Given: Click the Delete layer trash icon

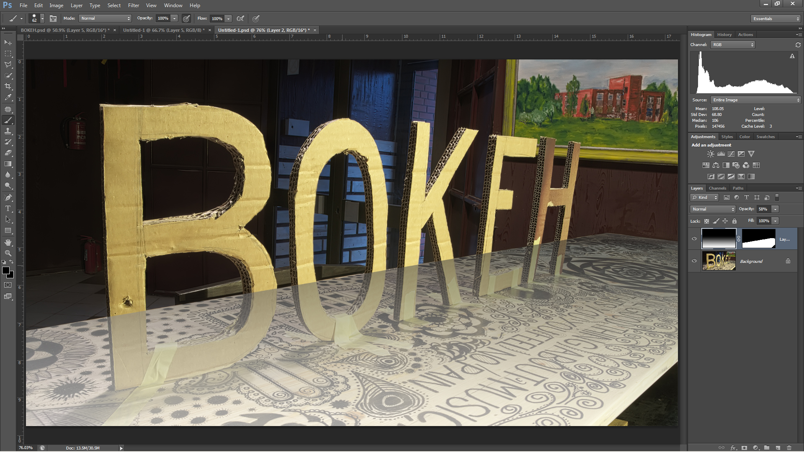Looking at the screenshot, I should point(789,448).
